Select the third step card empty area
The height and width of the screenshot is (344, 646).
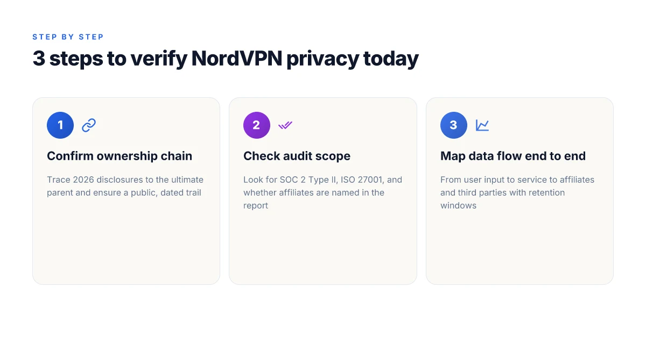(519, 247)
